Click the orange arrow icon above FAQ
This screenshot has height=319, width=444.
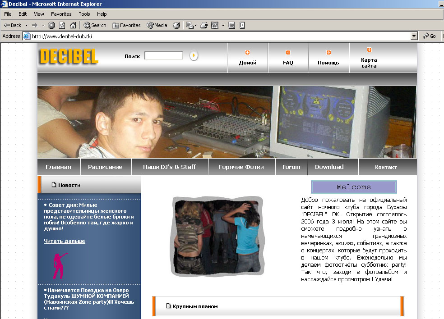[288, 52]
